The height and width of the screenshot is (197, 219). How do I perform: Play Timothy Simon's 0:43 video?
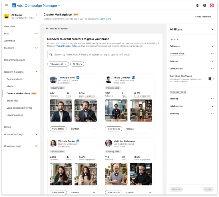click(x=61, y=111)
